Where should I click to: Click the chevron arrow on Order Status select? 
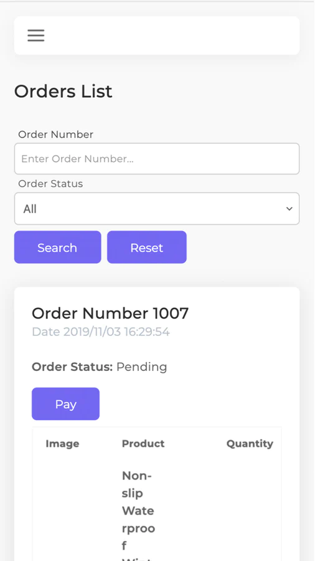tap(289, 209)
